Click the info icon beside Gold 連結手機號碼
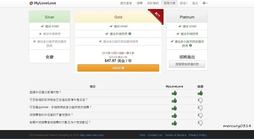The height and width of the screenshot is (139, 254). pos(130,34)
